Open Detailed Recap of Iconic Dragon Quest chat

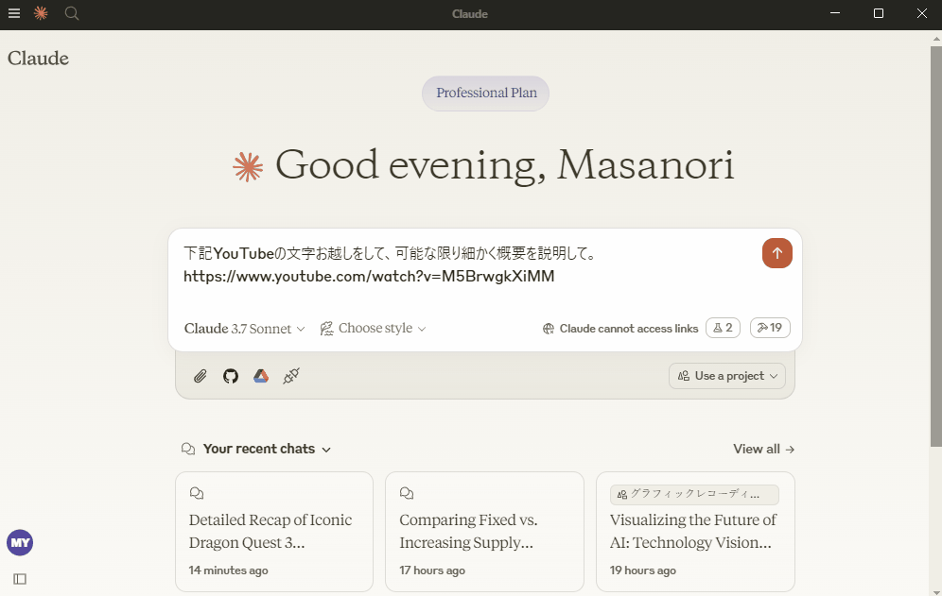point(274,532)
